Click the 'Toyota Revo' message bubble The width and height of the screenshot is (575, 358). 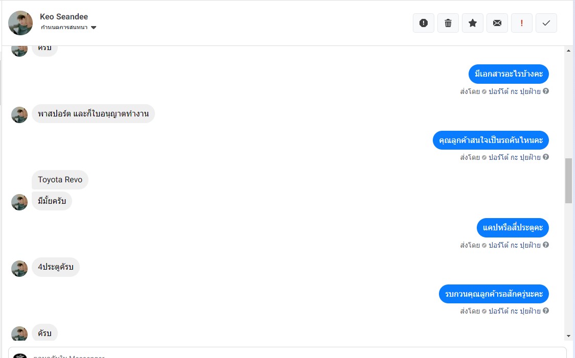point(60,180)
